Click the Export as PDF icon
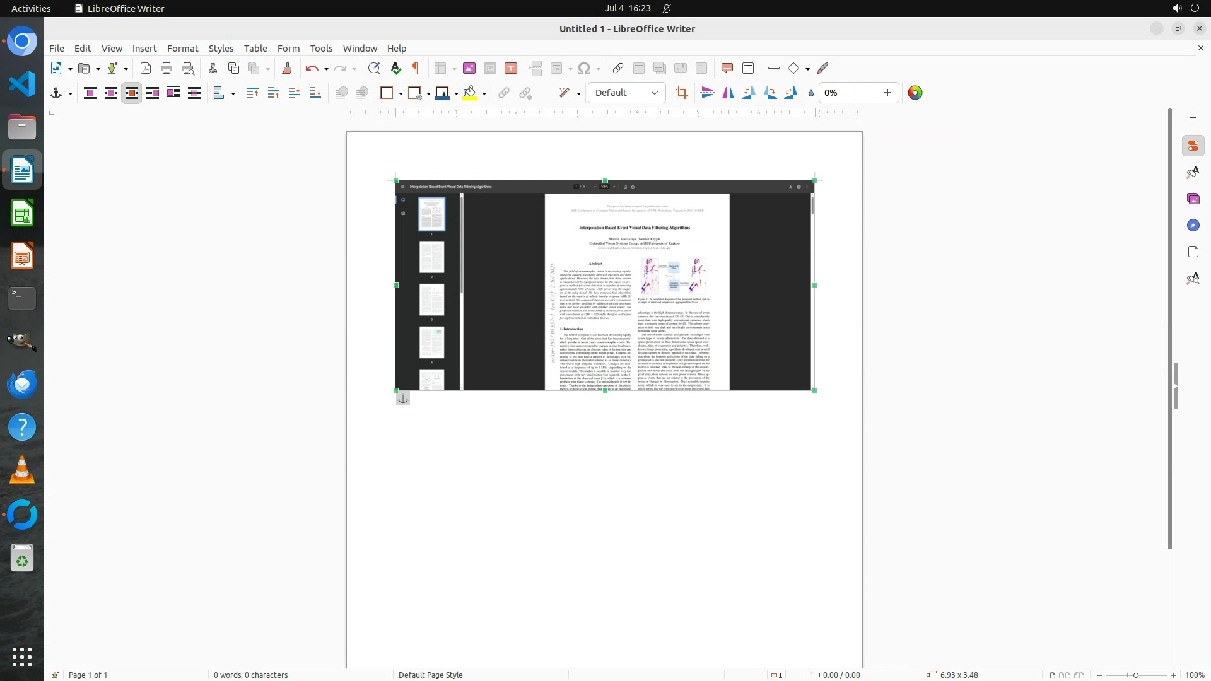Image resolution: width=1211 pixels, height=681 pixels. [146, 68]
